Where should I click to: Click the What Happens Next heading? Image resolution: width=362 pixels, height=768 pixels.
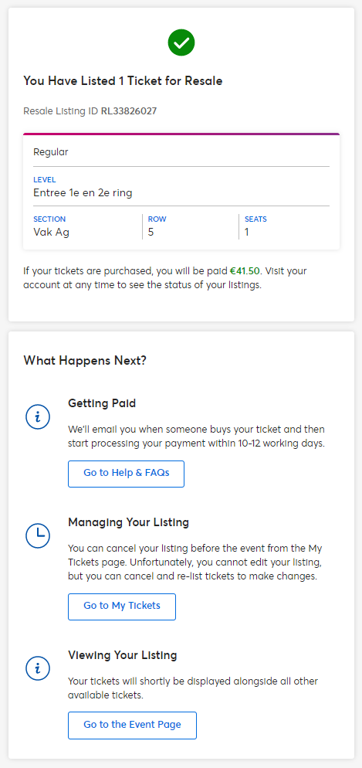tap(85, 361)
